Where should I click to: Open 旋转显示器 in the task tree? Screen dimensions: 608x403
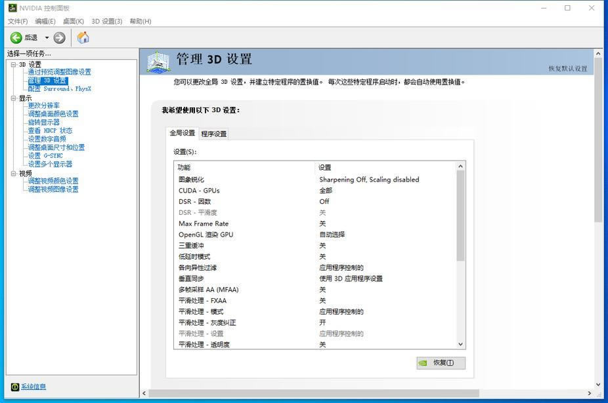[44, 123]
